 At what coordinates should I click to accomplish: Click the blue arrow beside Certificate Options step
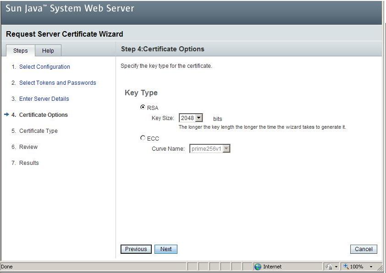(6, 115)
